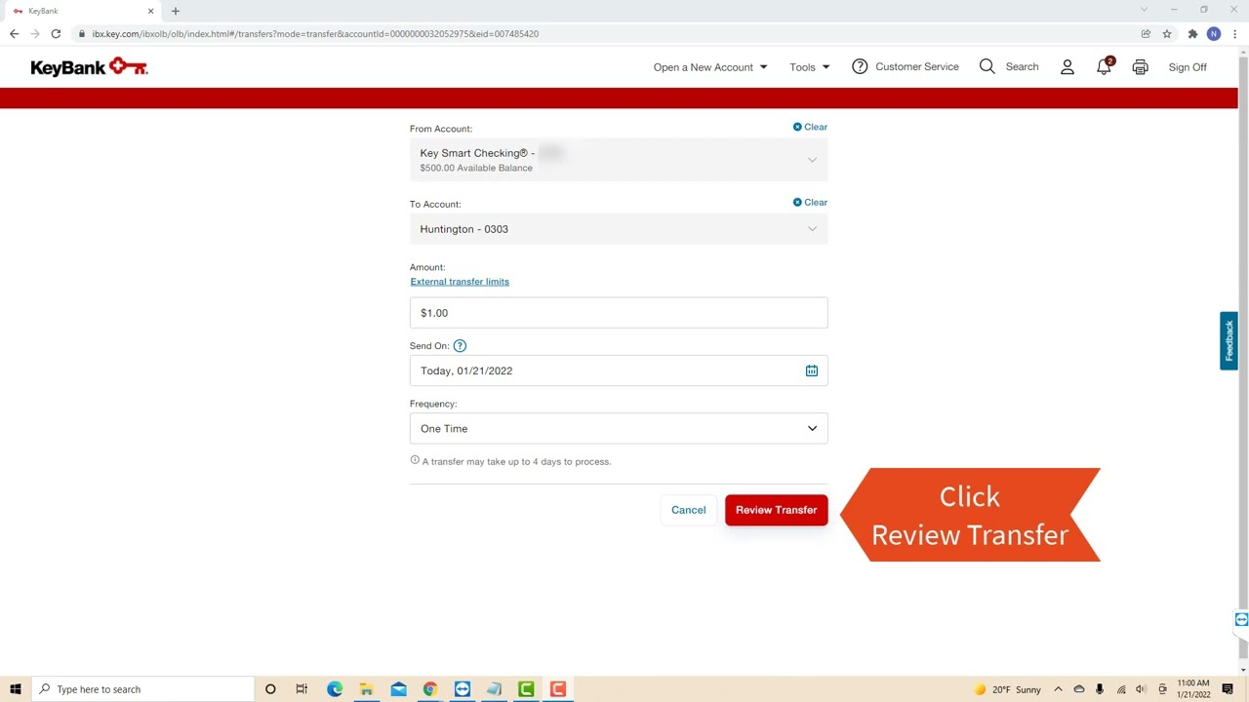The width and height of the screenshot is (1249, 702).
Task: Click the volume speaker tray icon
Action: (1141, 689)
